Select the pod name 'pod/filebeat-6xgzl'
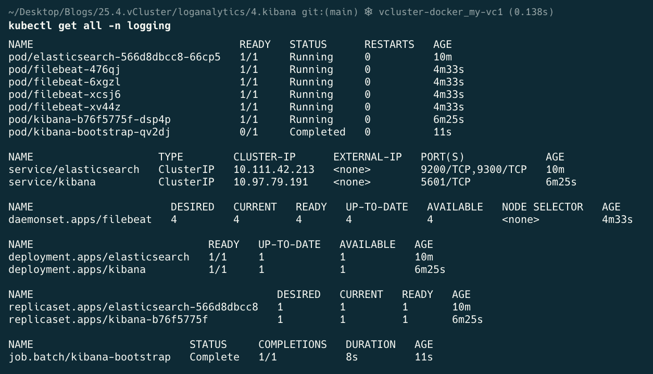 tap(65, 82)
